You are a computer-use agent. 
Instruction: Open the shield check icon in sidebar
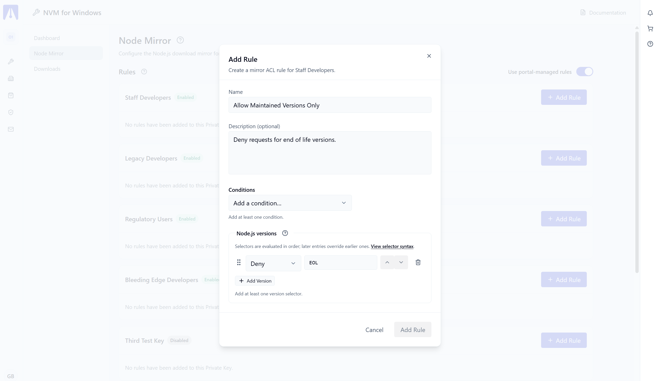tap(11, 112)
